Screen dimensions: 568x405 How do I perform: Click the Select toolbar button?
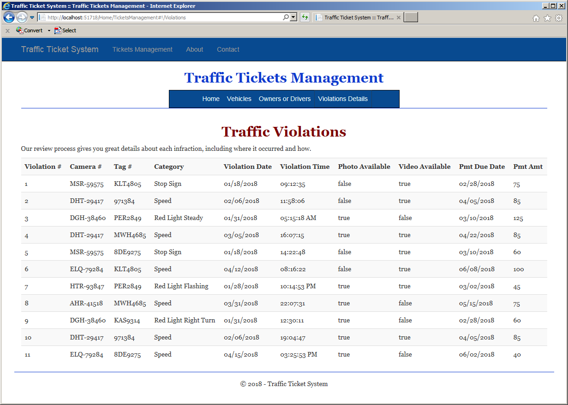(65, 30)
